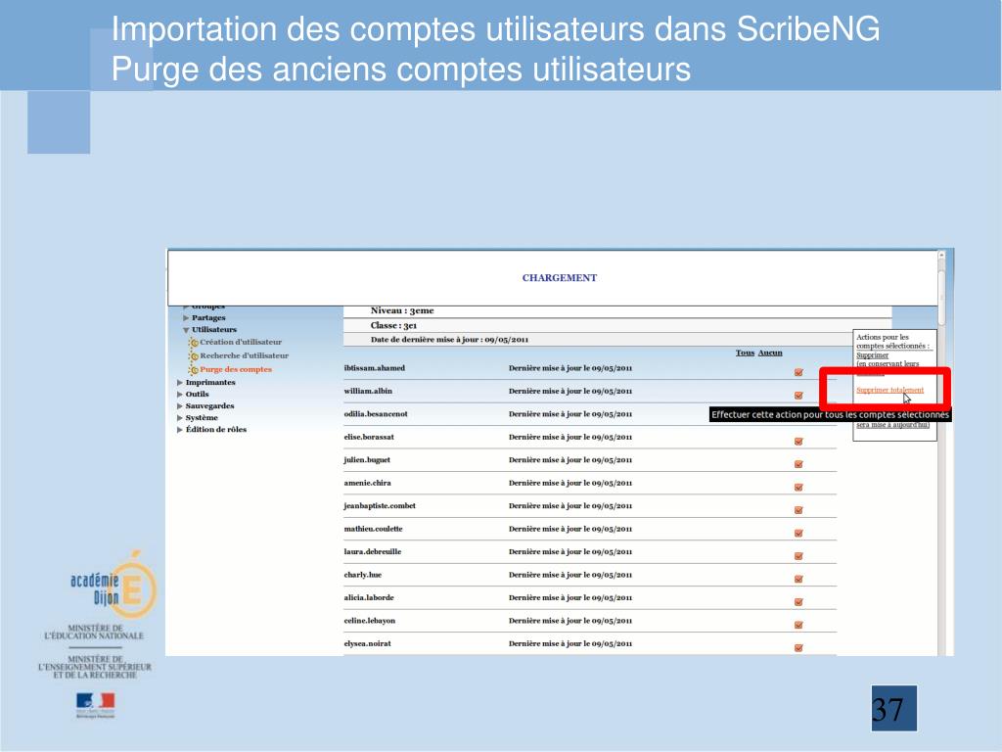Collapse the Utilisateurs section arrow
The height and width of the screenshot is (752, 1002).
[x=186, y=330]
